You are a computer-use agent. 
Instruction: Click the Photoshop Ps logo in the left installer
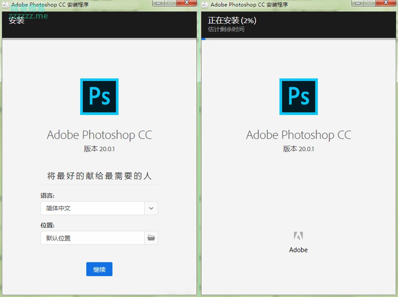pyautogui.click(x=99, y=97)
